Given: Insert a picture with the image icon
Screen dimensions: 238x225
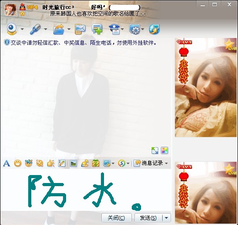Looking at the screenshot, I should tap(73, 164).
